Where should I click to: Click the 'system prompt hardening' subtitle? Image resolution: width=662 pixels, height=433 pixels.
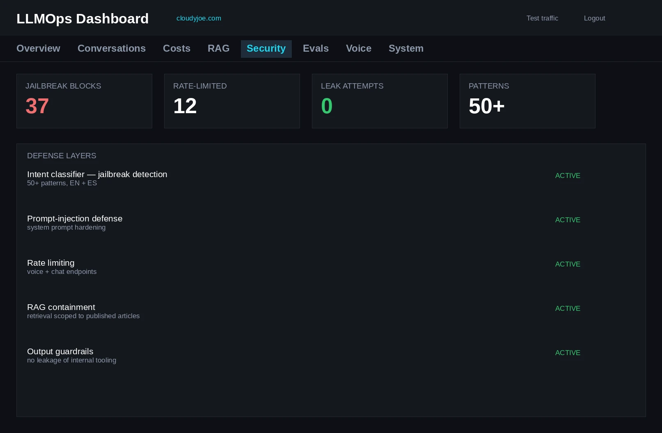tap(66, 227)
